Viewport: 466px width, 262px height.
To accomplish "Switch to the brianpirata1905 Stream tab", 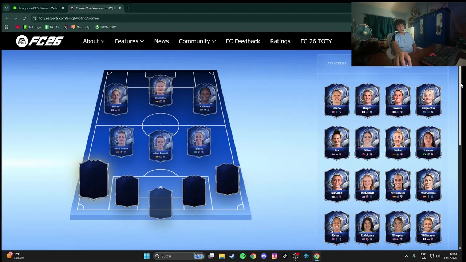I will pos(38,8).
